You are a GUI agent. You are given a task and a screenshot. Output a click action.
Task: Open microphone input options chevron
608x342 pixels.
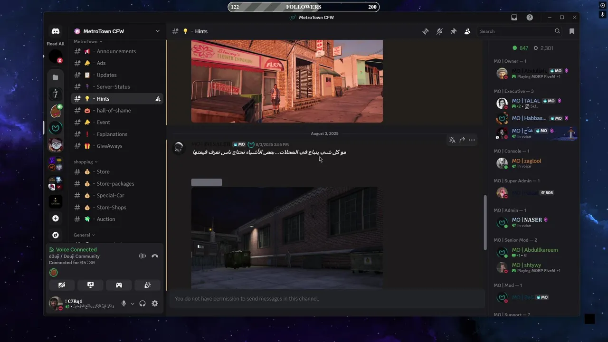[133, 304]
